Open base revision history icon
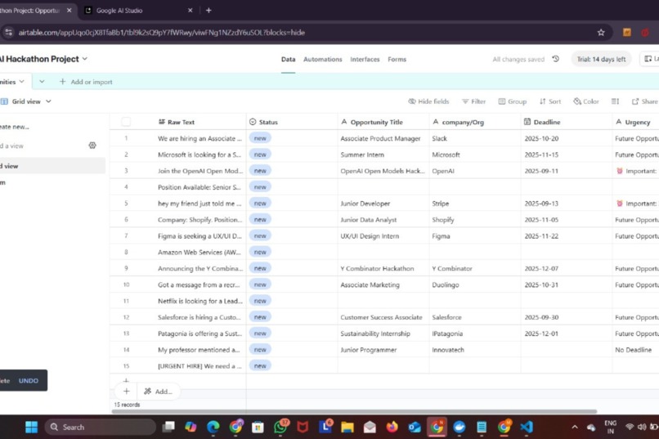Image resolution: width=659 pixels, height=439 pixels. point(556,59)
